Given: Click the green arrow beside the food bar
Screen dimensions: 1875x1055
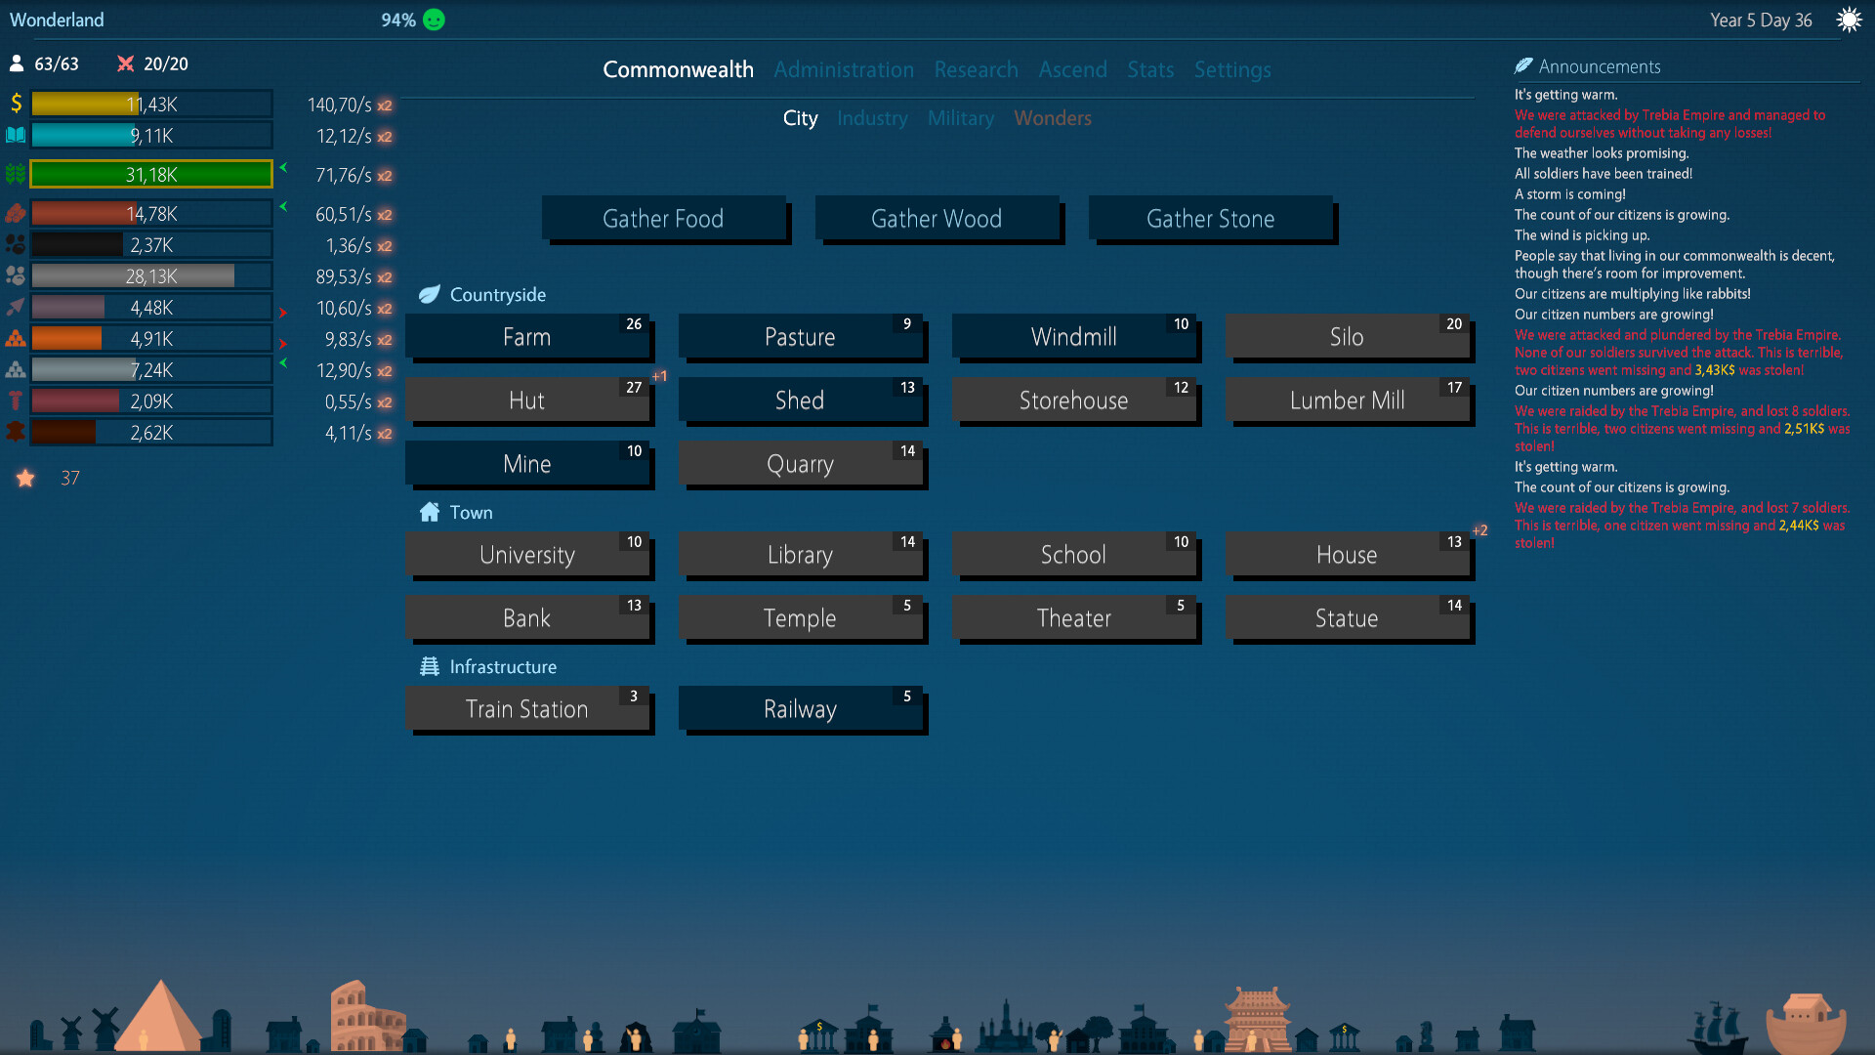Looking at the screenshot, I should click(282, 169).
